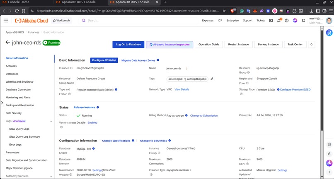This screenshot has width=334, height=179.
Task: Open Monitoring and Alerts page
Action: tap(18, 98)
